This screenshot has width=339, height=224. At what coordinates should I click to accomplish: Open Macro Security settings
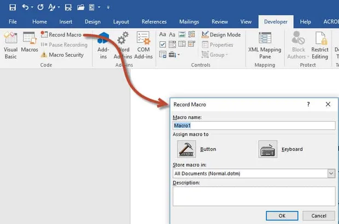coord(62,55)
